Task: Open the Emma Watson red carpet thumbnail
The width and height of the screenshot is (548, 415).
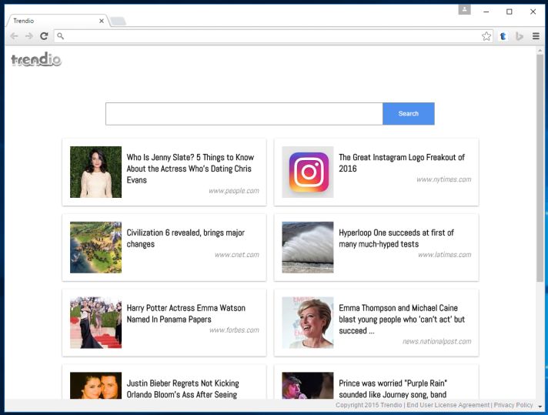Action: click(95, 323)
